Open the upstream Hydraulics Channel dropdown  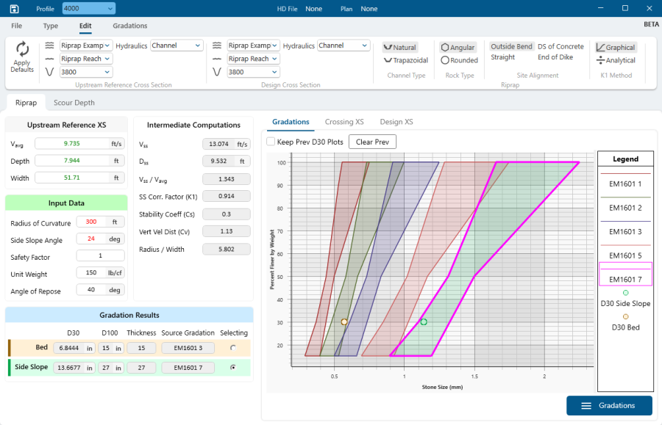click(177, 46)
